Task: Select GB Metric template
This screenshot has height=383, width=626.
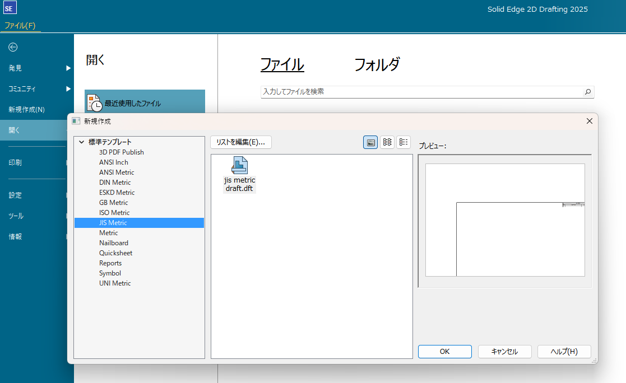Action: 113,203
